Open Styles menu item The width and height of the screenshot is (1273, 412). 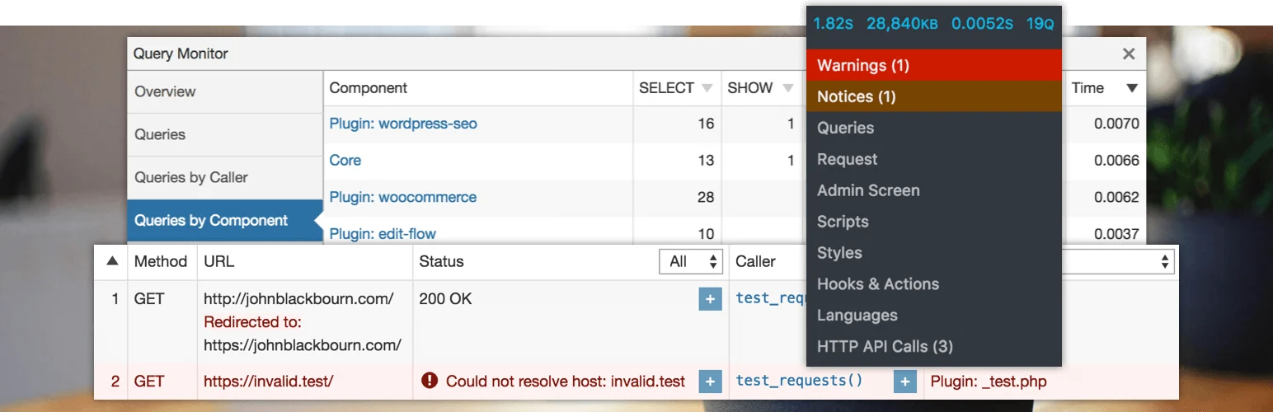click(x=933, y=253)
